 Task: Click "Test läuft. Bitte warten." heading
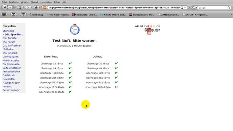tap(74, 41)
